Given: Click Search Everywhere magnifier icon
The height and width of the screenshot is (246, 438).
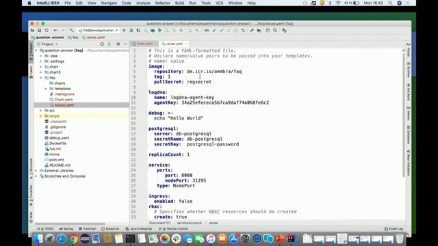Looking at the screenshot, I should point(275,30).
